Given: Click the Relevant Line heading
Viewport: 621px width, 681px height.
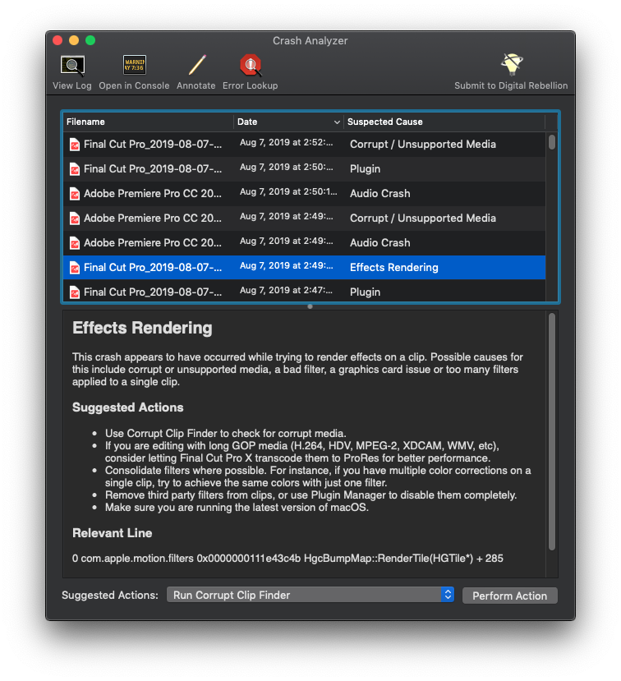Looking at the screenshot, I should pyautogui.click(x=112, y=533).
